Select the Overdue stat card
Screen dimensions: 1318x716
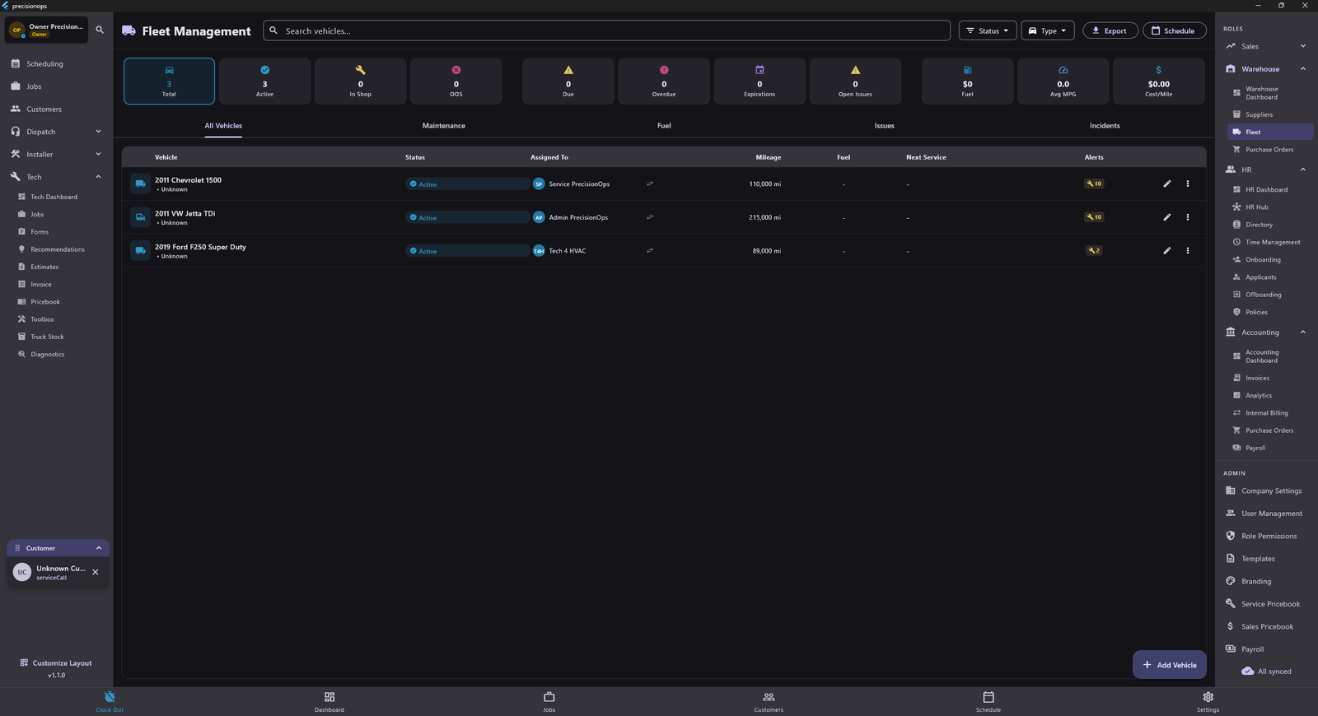(664, 81)
